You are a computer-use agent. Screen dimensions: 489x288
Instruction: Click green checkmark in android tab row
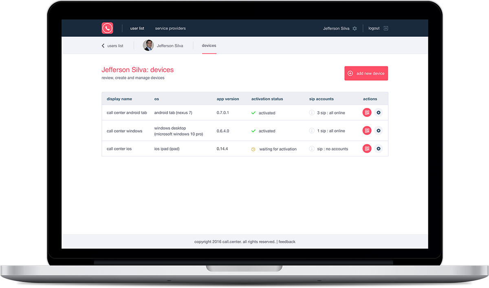click(x=253, y=113)
